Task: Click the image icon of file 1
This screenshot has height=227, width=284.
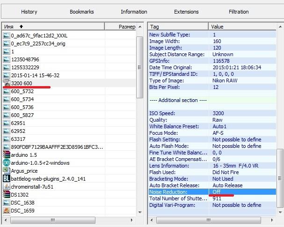Action: [x=7, y=51]
